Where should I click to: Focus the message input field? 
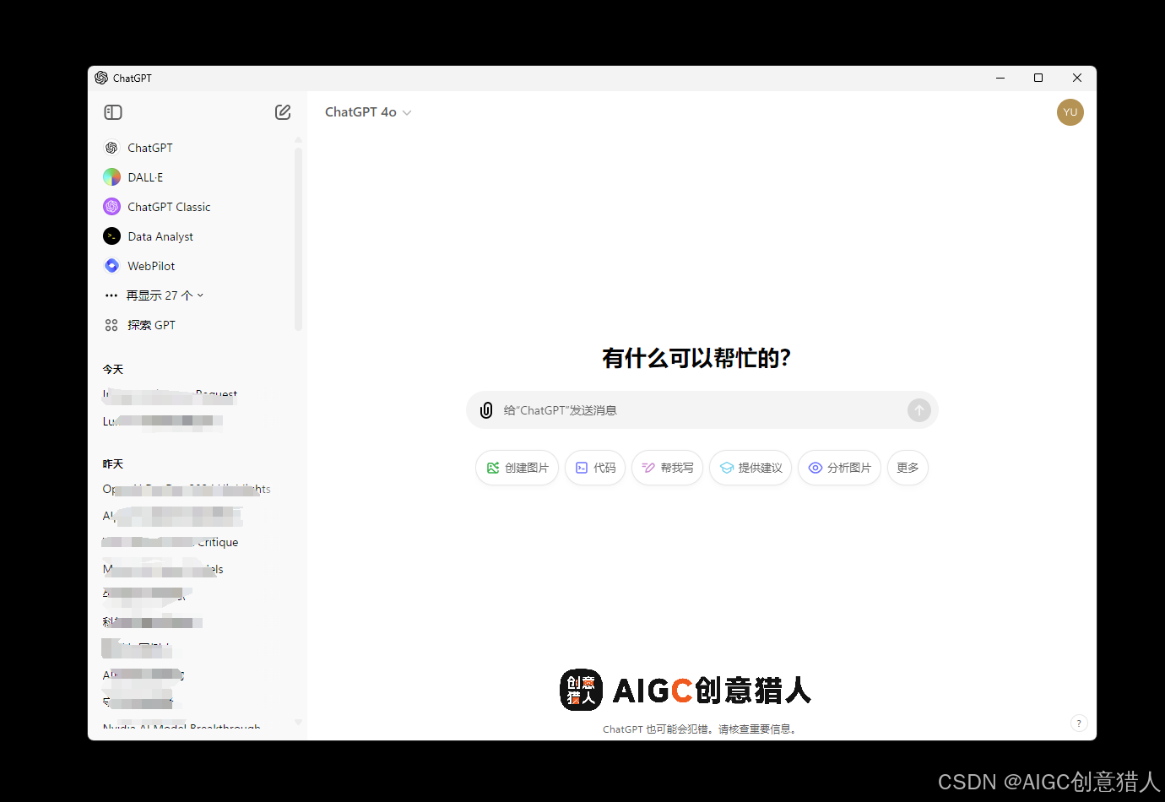click(701, 410)
